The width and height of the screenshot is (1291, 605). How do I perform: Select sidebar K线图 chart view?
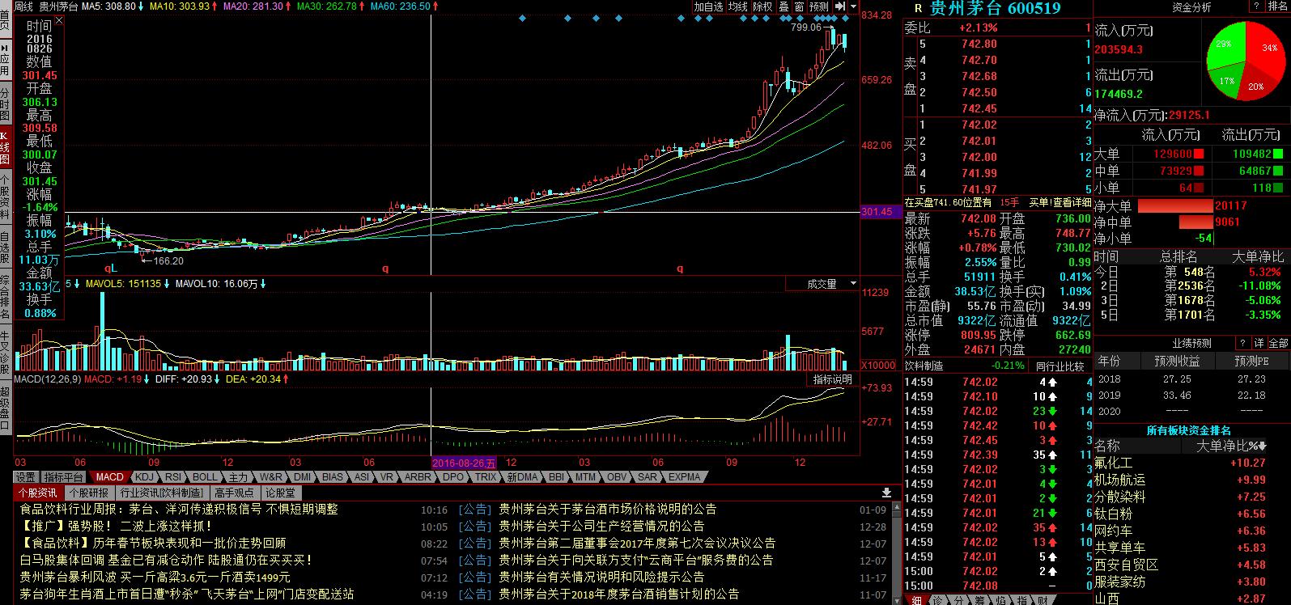5,147
